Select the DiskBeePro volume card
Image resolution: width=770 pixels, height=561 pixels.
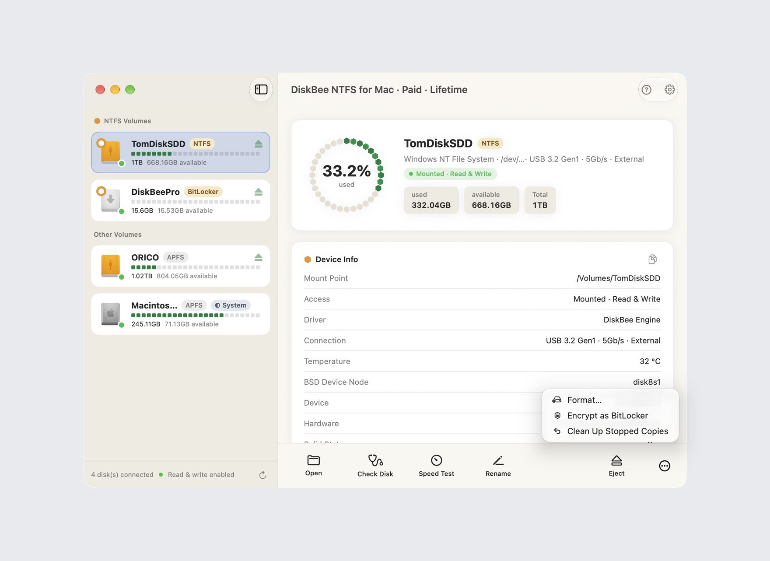[180, 200]
